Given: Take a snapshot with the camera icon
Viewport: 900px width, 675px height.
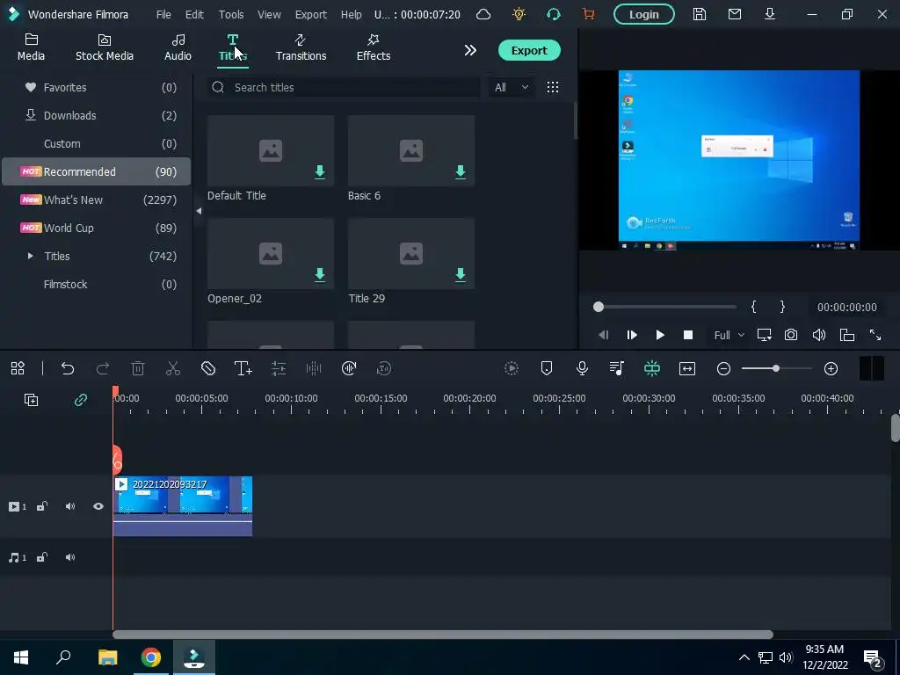Looking at the screenshot, I should click(x=791, y=335).
